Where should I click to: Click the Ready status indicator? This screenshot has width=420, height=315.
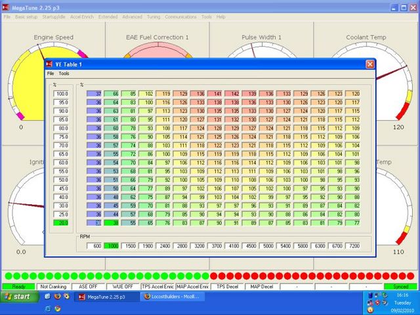click(x=18, y=287)
